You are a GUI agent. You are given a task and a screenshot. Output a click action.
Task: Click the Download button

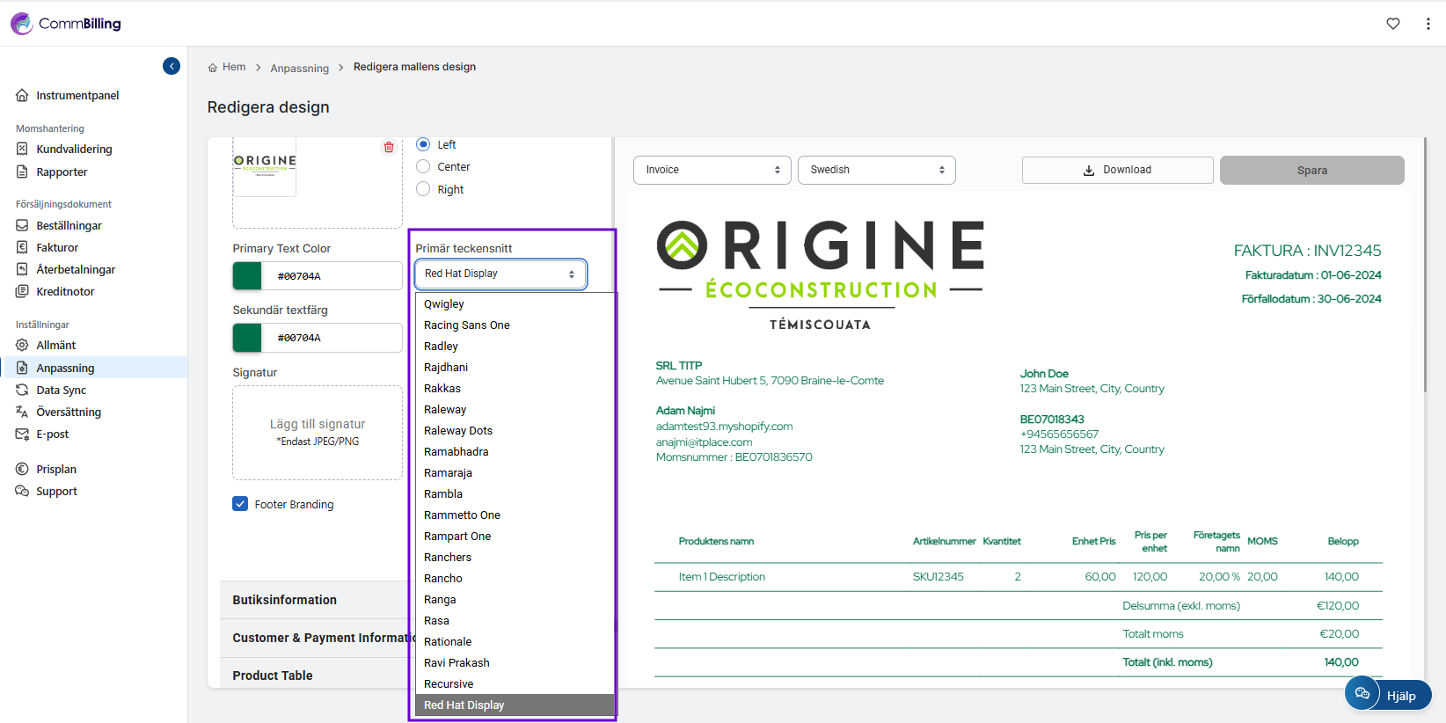pos(1117,170)
